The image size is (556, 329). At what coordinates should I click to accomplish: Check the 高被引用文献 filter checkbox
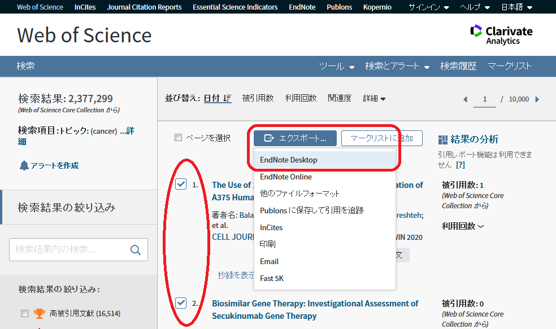[24, 313]
